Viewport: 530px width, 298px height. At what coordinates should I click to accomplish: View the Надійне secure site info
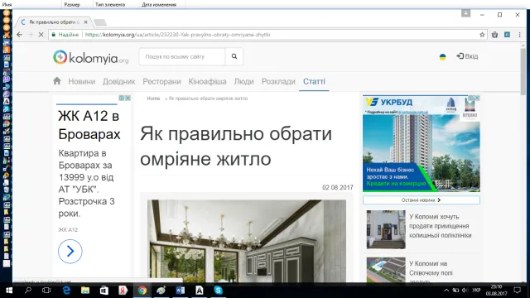[x=65, y=35]
